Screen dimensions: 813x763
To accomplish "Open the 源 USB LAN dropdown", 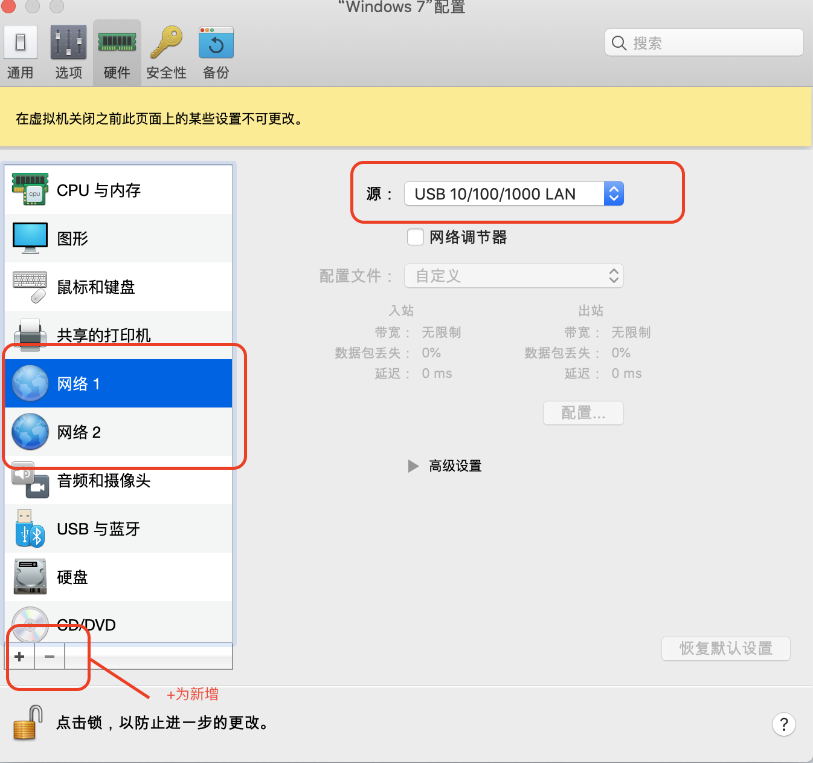I will pos(514,193).
